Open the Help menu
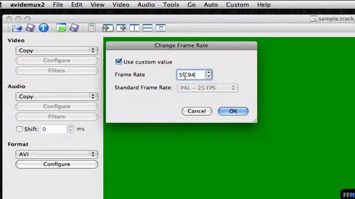 264,4
